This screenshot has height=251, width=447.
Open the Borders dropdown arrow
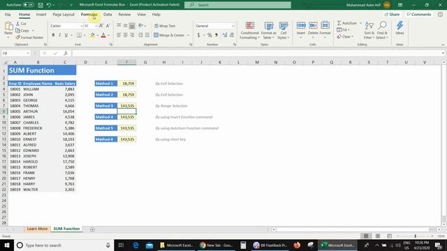pyautogui.click(x=85, y=36)
